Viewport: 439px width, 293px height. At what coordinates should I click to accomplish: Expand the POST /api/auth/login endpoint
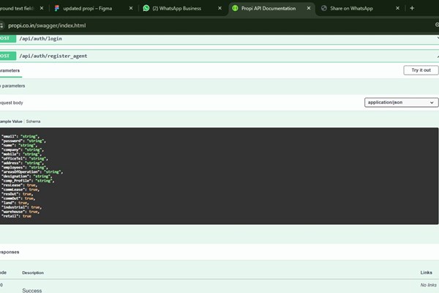[219, 37]
